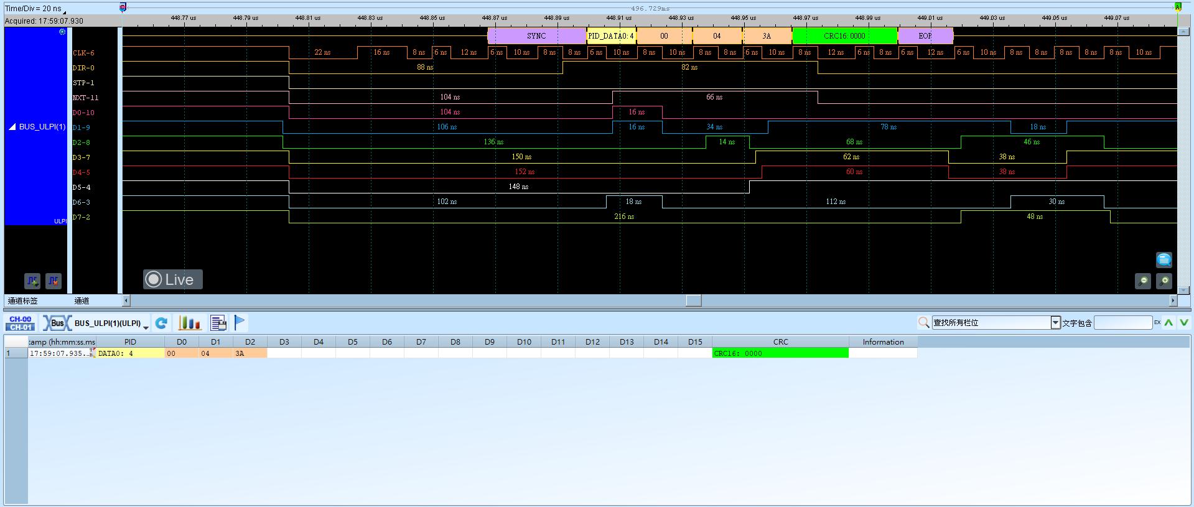This screenshot has width=1194, height=507.
Task: Save the decode report list
Action: [218, 323]
